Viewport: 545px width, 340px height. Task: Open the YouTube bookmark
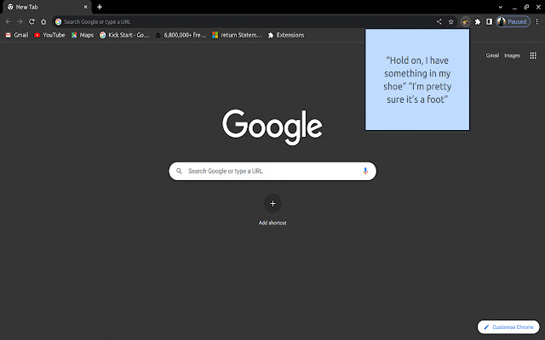pyautogui.click(x=49, y=35)
